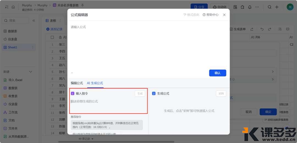The height and width of the screenshot is (143, 297).
Task: Open 帮助中心 in the formula editor
Action: click(x=210, y=15)
